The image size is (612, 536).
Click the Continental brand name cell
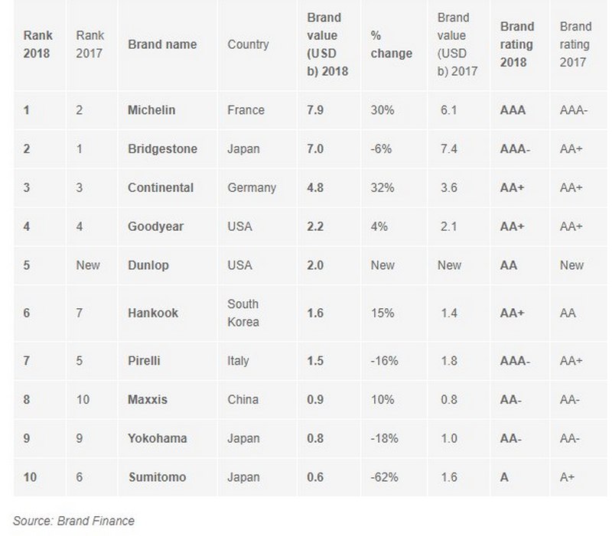coord(161,187)
